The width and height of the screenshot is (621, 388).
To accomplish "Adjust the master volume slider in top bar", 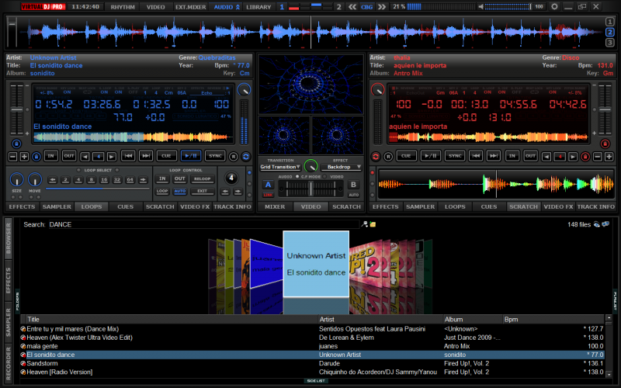I will (x=508, y=7).
